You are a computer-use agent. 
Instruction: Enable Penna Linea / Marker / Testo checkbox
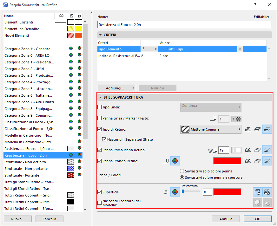(99, 118)
